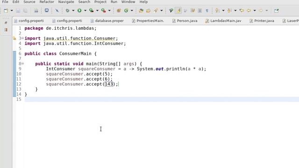Expand the External Tools dropdown arrow

click(109, 11)
